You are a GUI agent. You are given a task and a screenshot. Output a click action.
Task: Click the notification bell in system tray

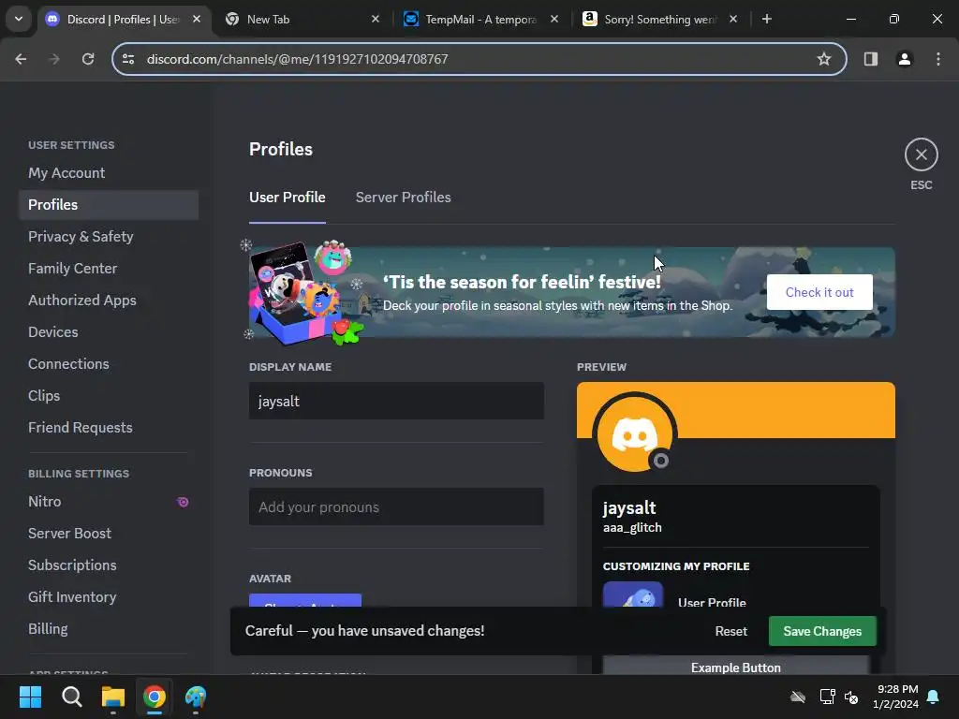pyautogui.click(x=933, y=697)
